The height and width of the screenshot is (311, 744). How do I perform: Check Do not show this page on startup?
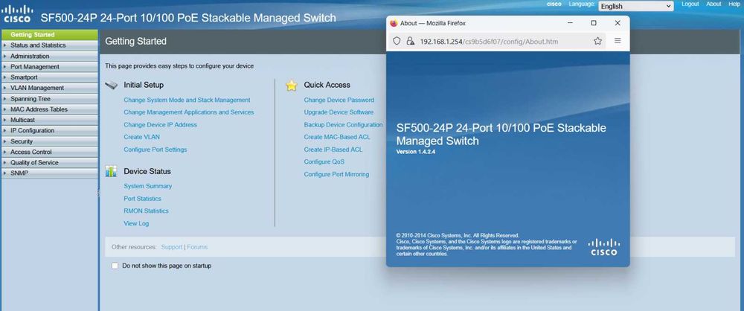click(x=115, y=266)
